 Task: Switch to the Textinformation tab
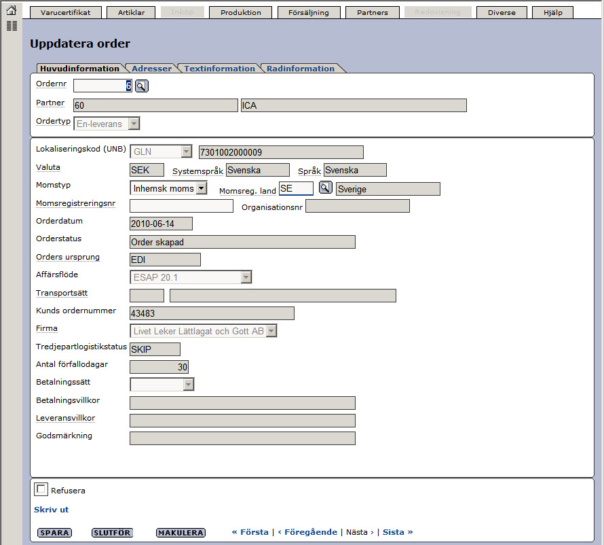[x=220, y=68]
